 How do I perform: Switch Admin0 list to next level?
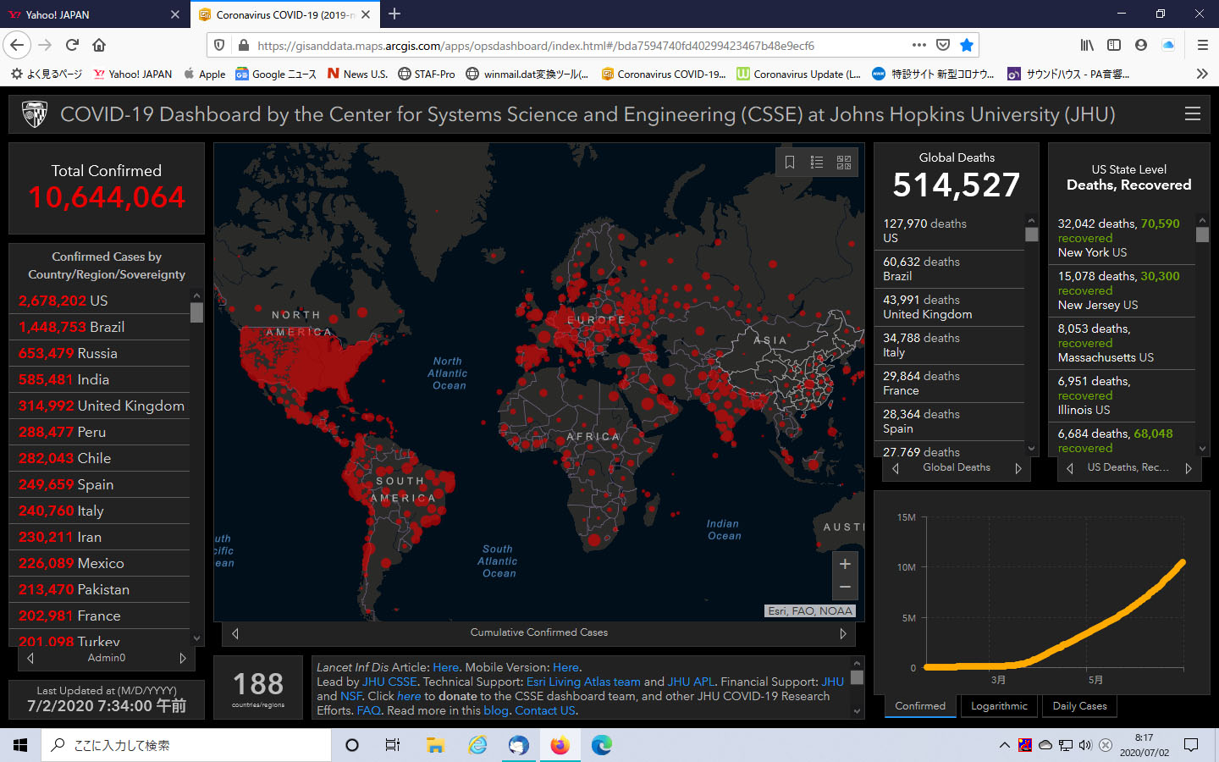click(x=183, y=658)
